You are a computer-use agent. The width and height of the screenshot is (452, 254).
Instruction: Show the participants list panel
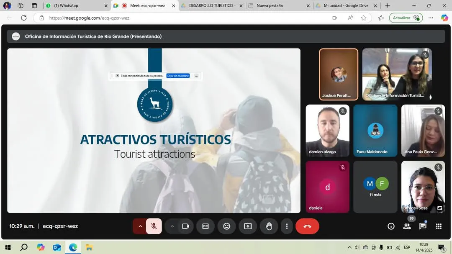tap(407, 226)
